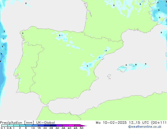This screenshot has height=129, width=167.
Task: Click the 40–45 mm magenta legend box
Action: (71, 126)
